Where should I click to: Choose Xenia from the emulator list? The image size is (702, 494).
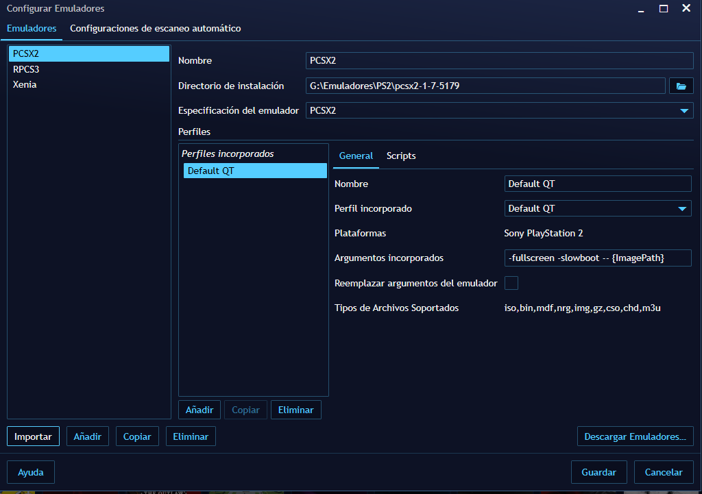point(25,84)
